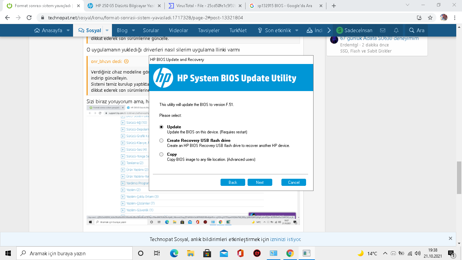Open the forum notifications bell icon

[x=396, y=30]
